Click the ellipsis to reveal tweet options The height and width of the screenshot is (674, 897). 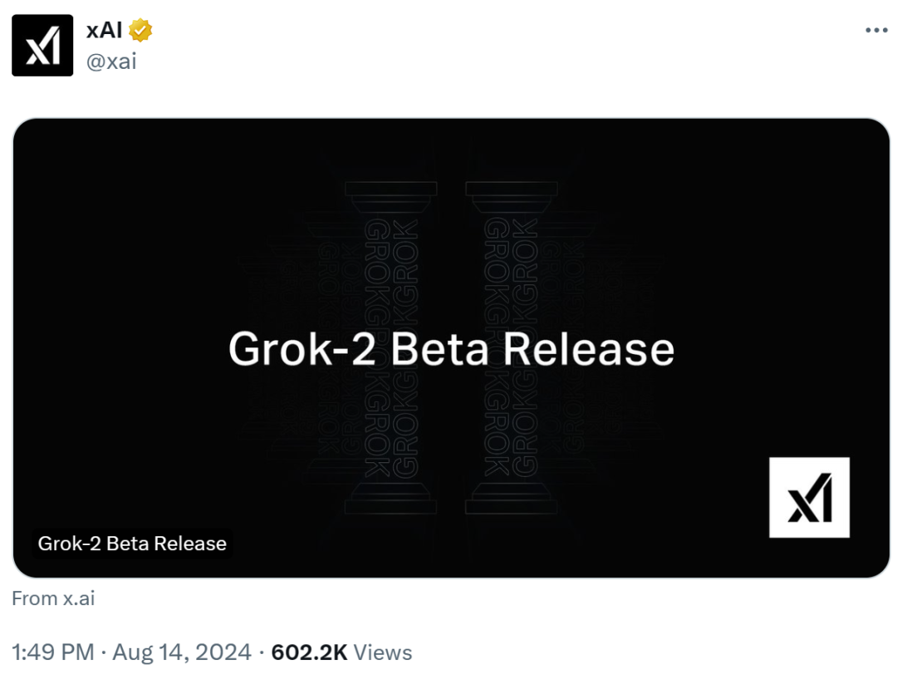[x=875, y=28]
